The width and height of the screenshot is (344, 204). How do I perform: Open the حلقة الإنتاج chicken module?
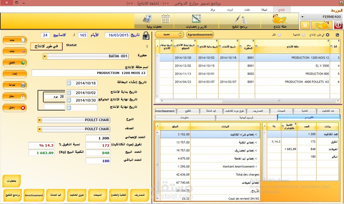(x=279, y=21)
